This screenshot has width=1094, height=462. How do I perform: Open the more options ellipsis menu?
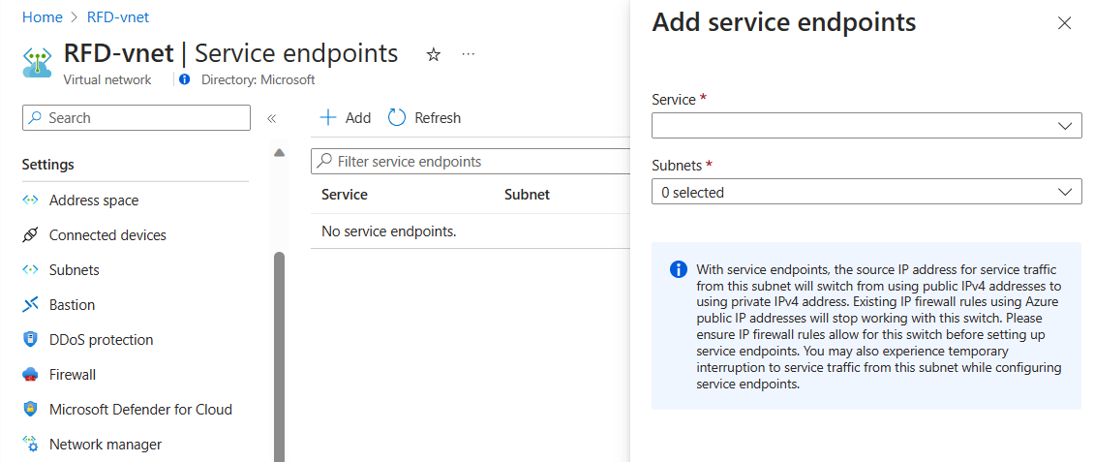(469, 53)
